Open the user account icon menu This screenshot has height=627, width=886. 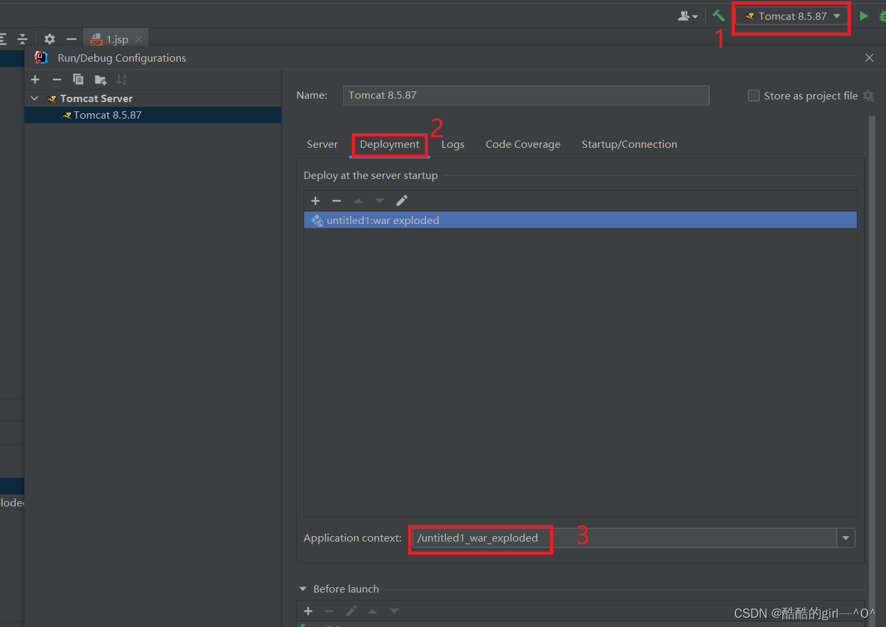coord(688,16)
